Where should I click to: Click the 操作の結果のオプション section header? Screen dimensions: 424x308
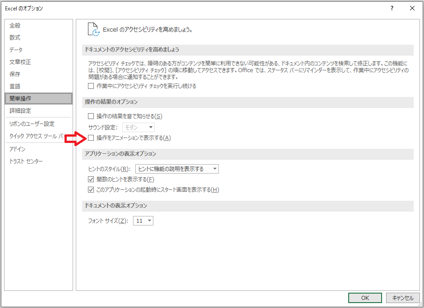(248, 102)
